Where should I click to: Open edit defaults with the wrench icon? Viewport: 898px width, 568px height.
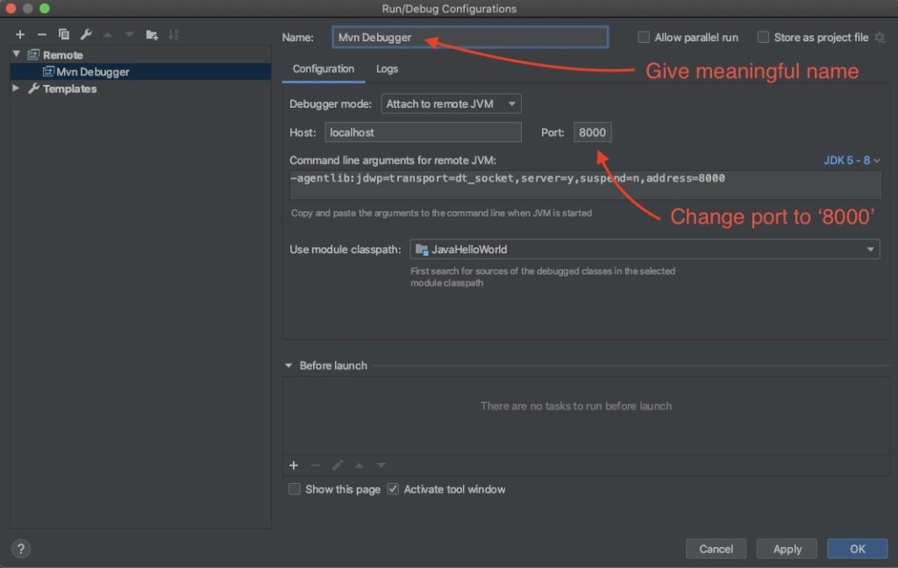coord(85,34)
